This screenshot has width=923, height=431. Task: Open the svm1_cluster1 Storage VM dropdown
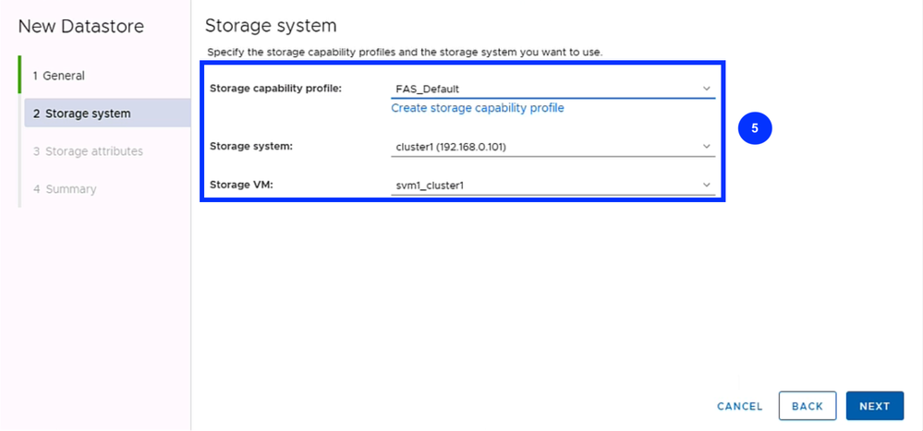click(553, 186)
